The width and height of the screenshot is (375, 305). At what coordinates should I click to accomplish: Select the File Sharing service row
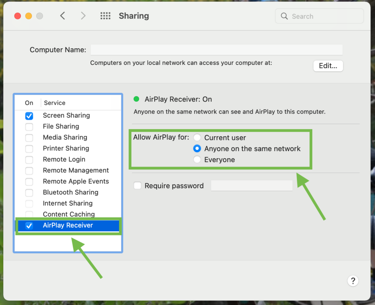[68, 127]
